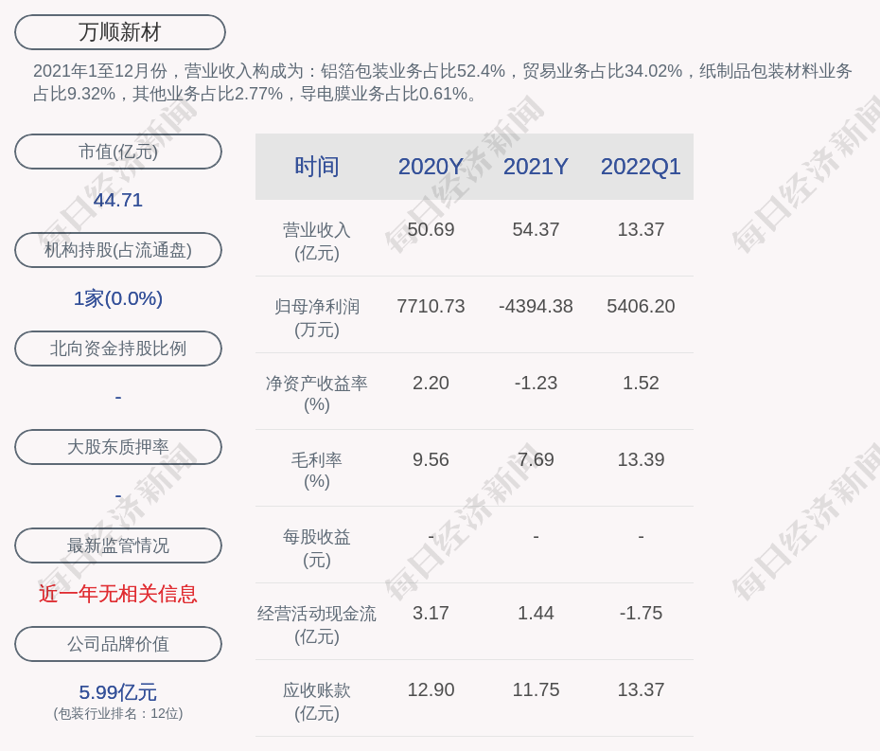Click the 大股东质押率 pill
This screenshot has height=751, width=880.
pyautogui.click(x=118, y=447)
